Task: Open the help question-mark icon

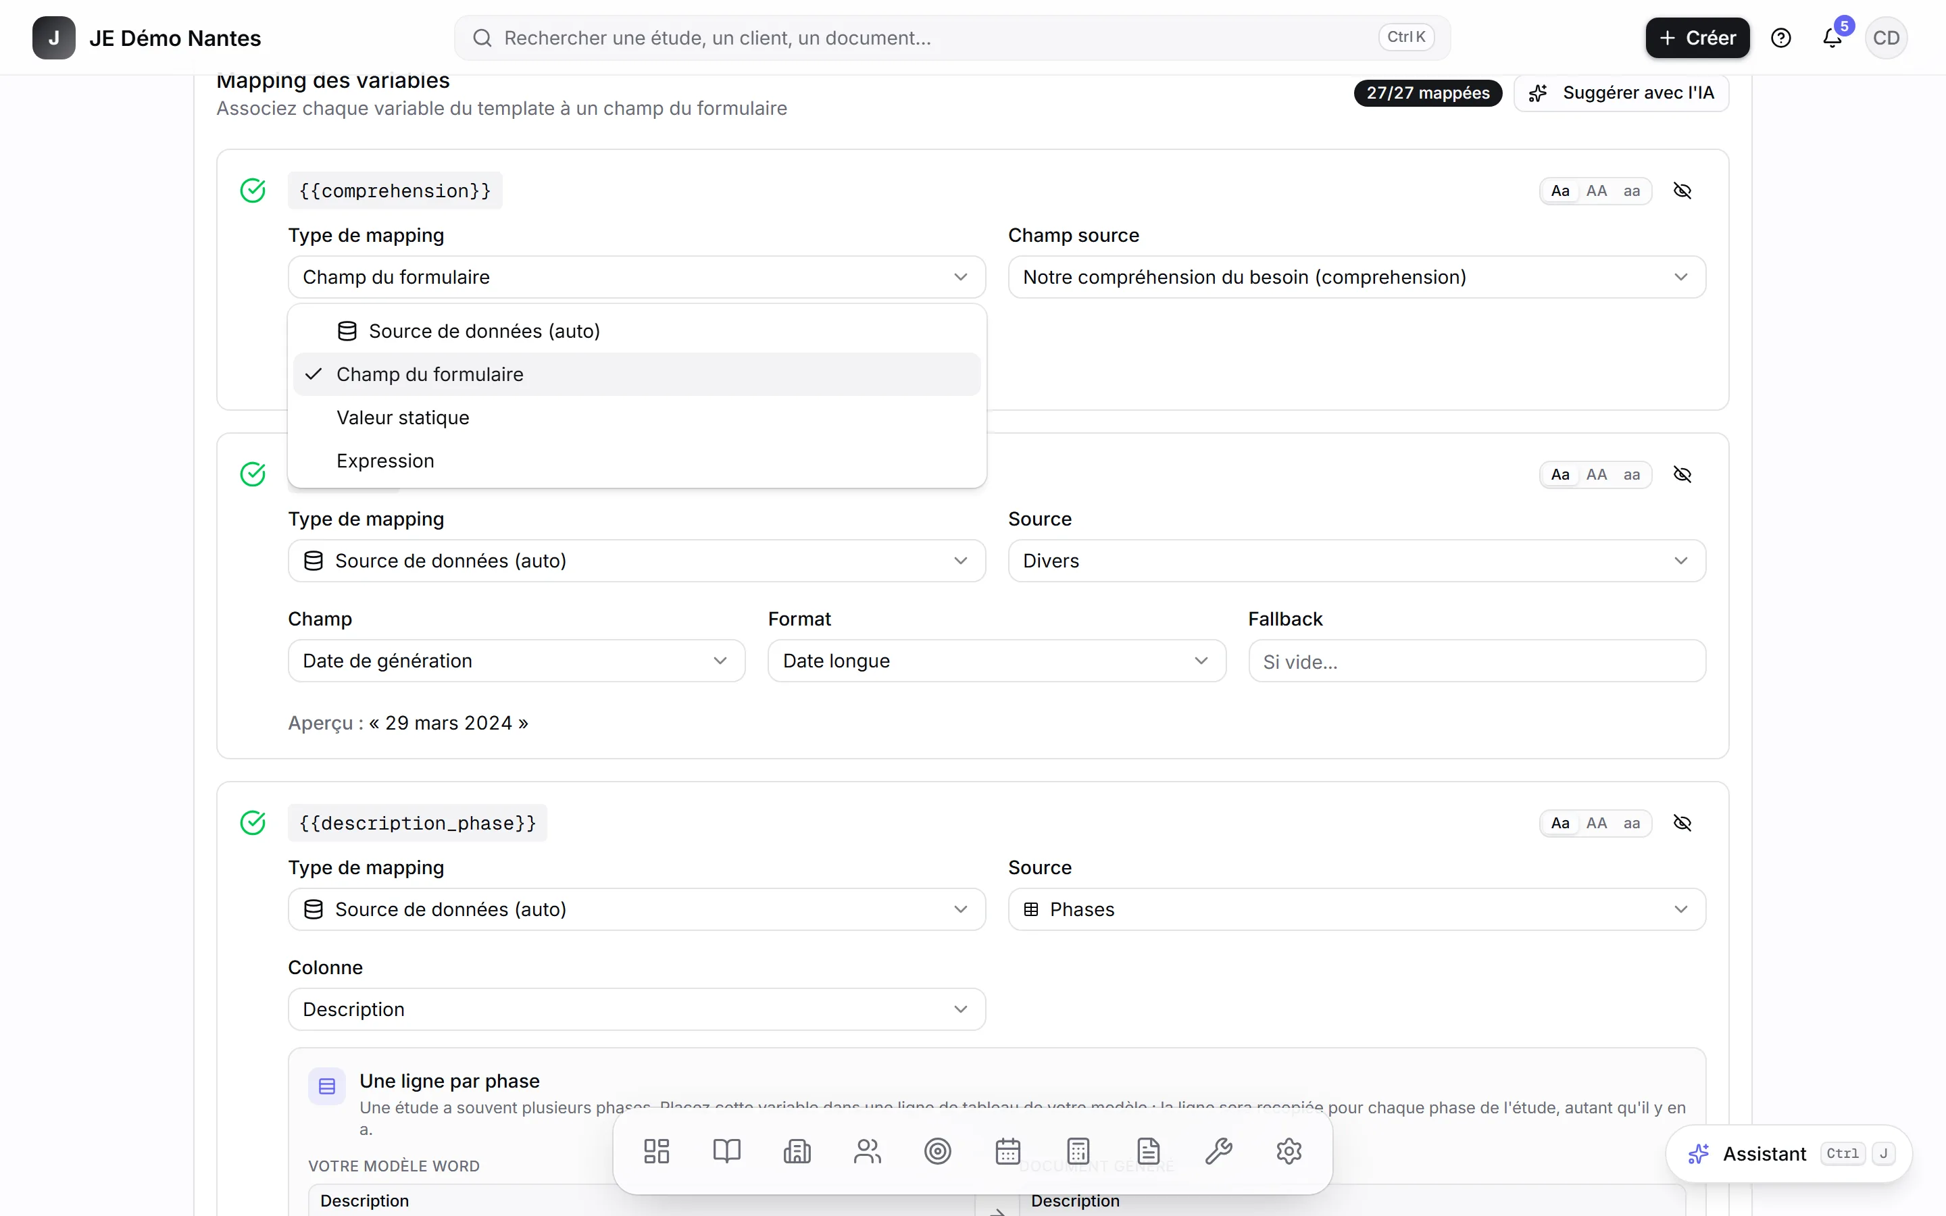Action: [x=1781, y=38]
